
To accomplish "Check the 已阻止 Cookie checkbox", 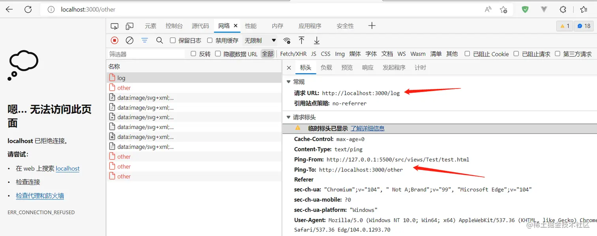I will point(467,53).
